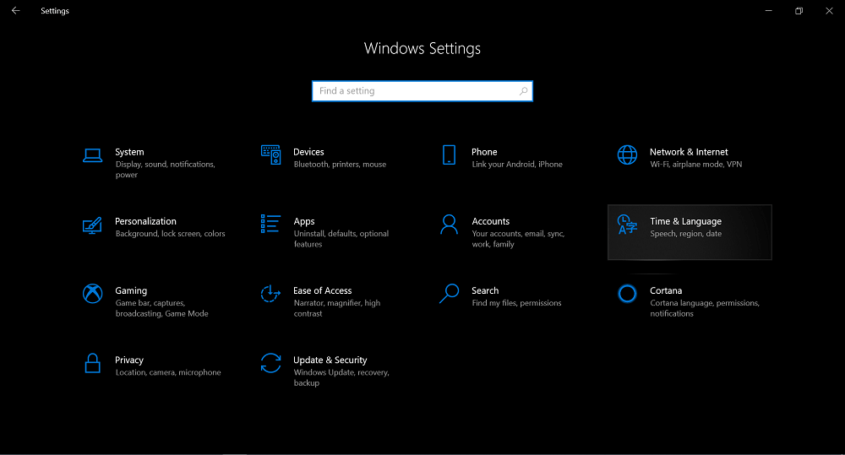Open Cortana title text
Image resolution: width=845 pixels, height=455 pixels.
[666, 290]
